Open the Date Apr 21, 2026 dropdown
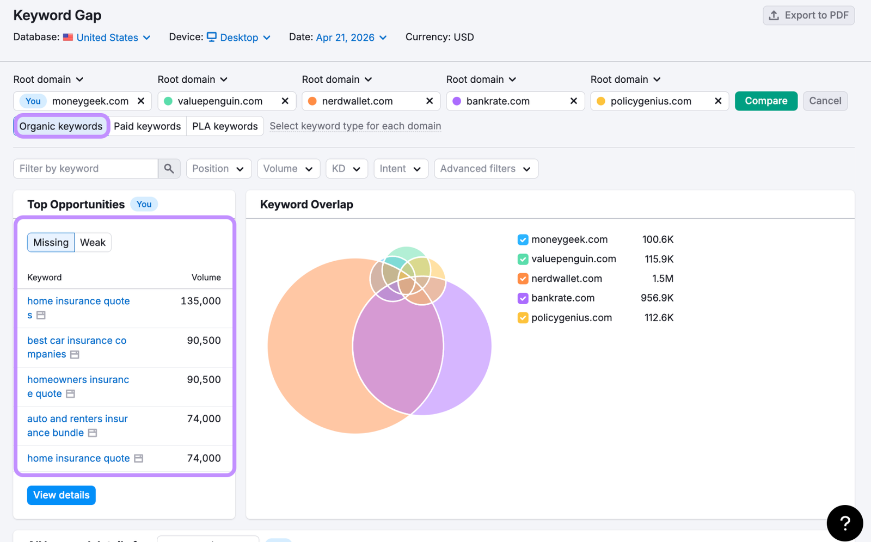This screenshot has height=542, width=871. pos(351,38)
